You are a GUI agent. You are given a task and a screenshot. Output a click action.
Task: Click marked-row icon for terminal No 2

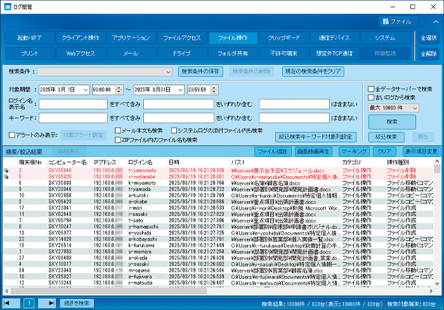pos(6,171)
